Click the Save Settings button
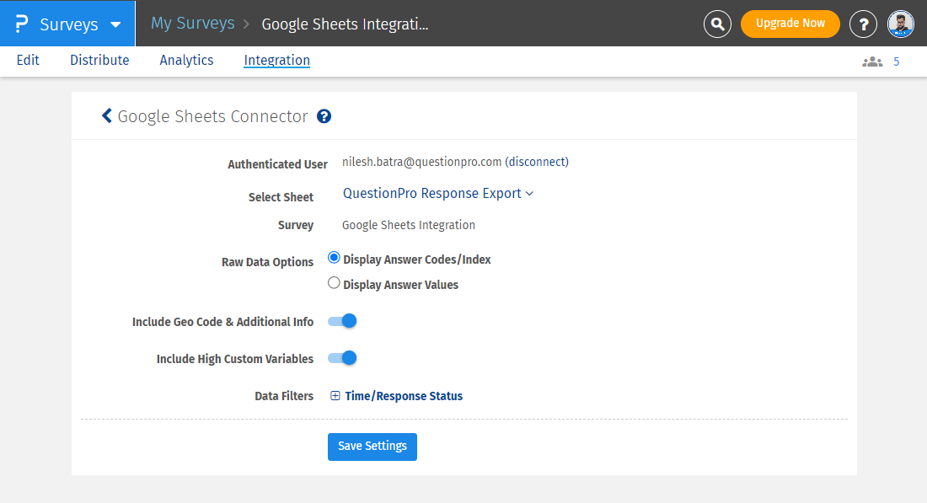Image resolution: width=927 pixels, height=503 pixels. pyautogui.click(x=372, y=447)
